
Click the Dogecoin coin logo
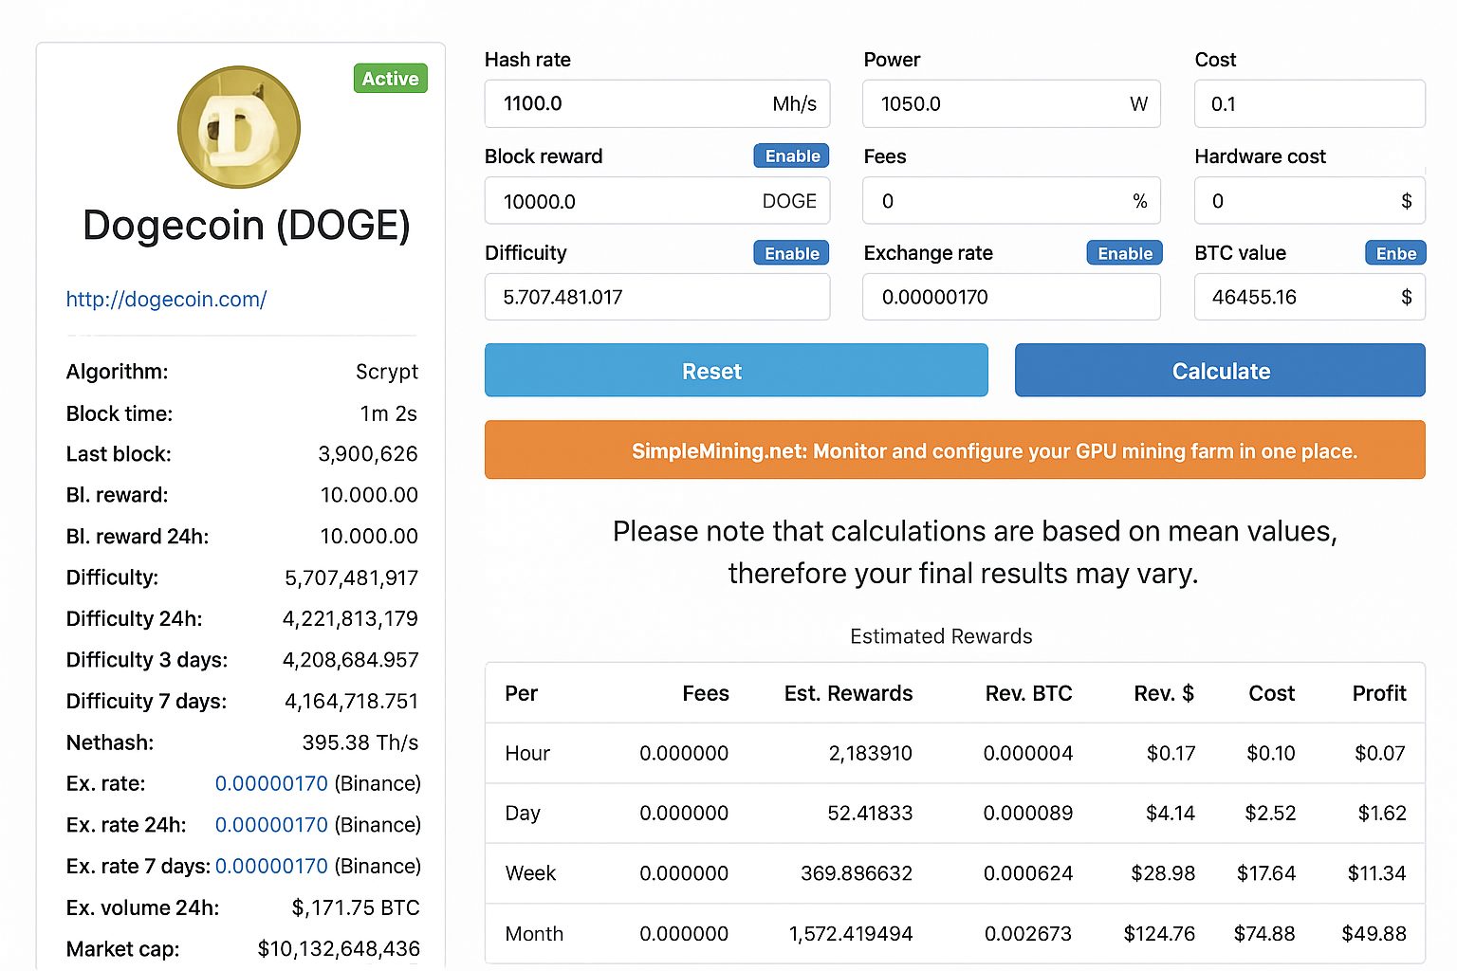click(x=239, y=127)
